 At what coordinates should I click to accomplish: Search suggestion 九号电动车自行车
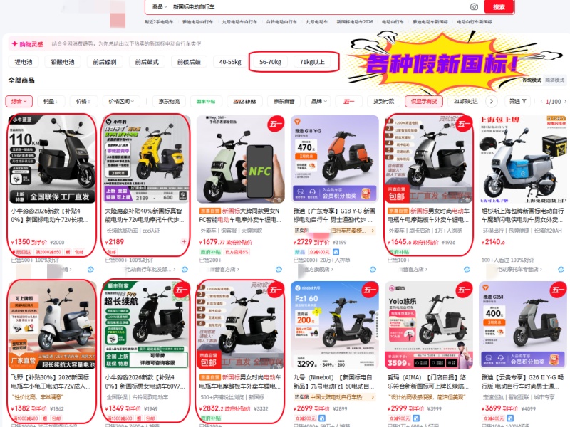(x=239, y=22)
